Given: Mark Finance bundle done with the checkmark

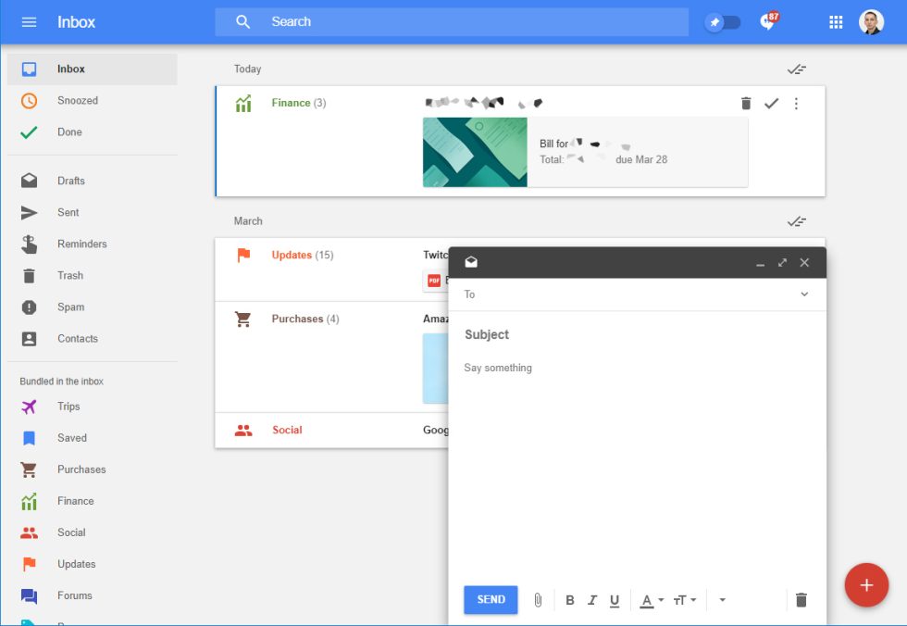Looking at the screenshot, I should pyautogui.click(x=772, y=104).
